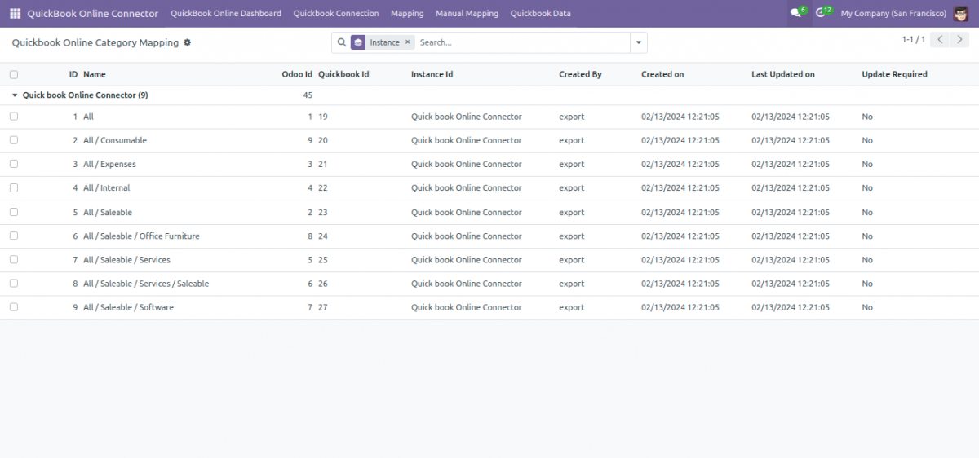Sort by the Instance Id column header

point(432,74)
